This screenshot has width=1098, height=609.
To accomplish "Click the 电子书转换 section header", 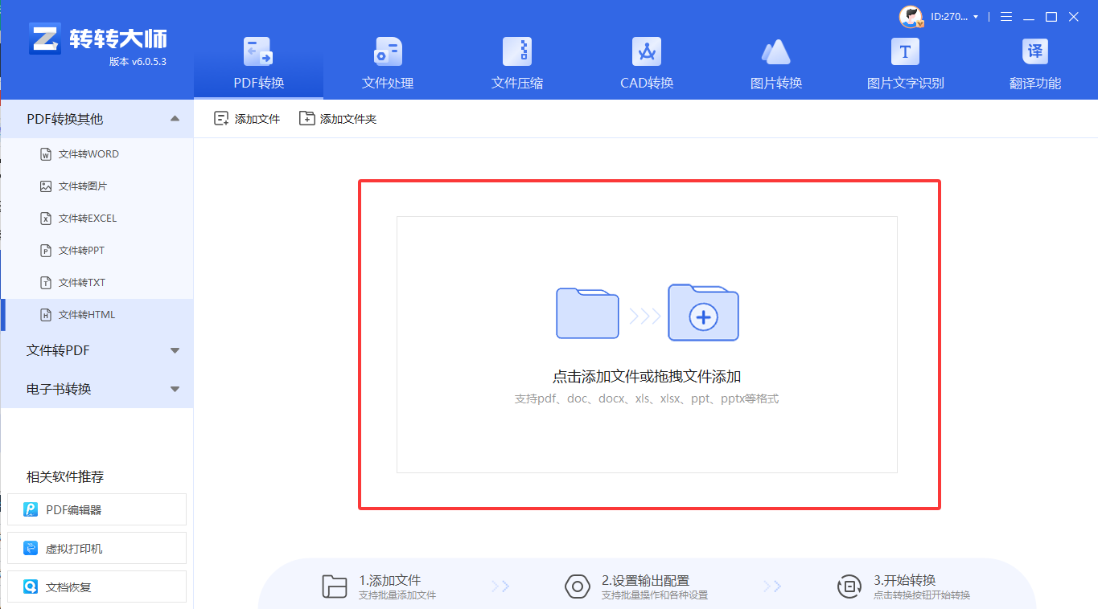I will click(x=97, y=389).
